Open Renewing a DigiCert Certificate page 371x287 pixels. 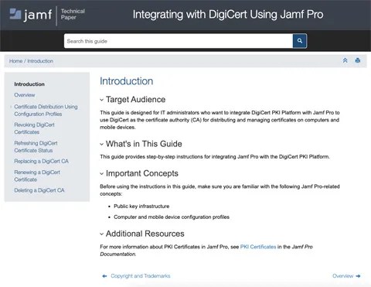tap(37, 176)
